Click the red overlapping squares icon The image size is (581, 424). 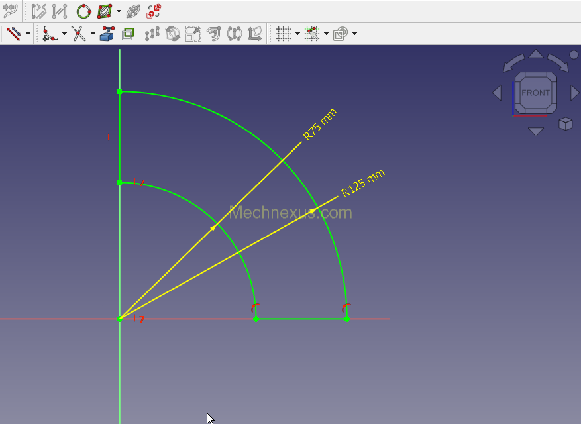(x=154, y=11)
